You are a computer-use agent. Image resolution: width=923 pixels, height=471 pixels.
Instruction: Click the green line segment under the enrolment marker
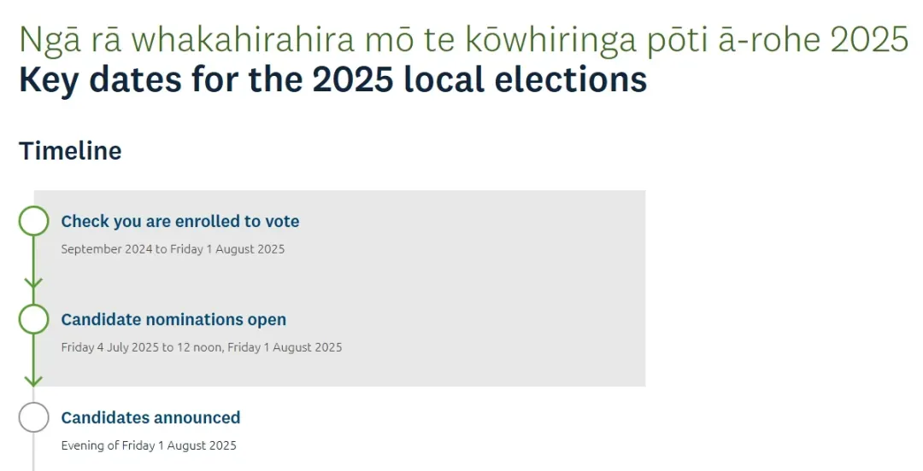(33, 257)
